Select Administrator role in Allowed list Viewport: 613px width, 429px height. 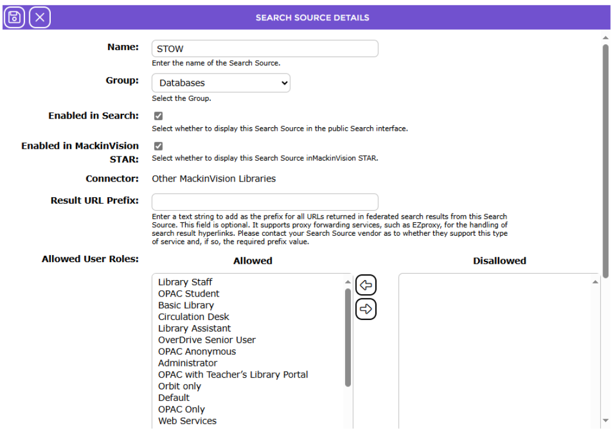click(187, 363)
